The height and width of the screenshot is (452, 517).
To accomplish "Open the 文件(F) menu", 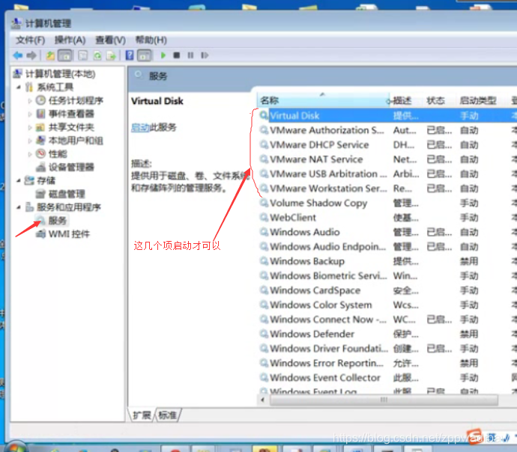I will click(x=30, y=40).
